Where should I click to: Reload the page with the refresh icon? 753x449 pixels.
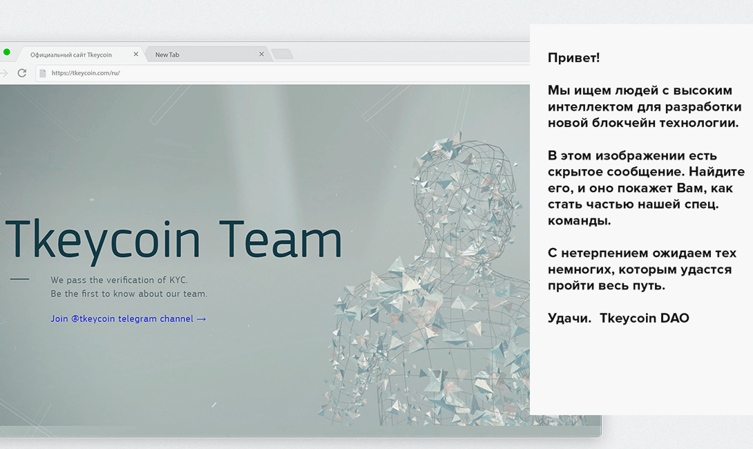(21, 73)
